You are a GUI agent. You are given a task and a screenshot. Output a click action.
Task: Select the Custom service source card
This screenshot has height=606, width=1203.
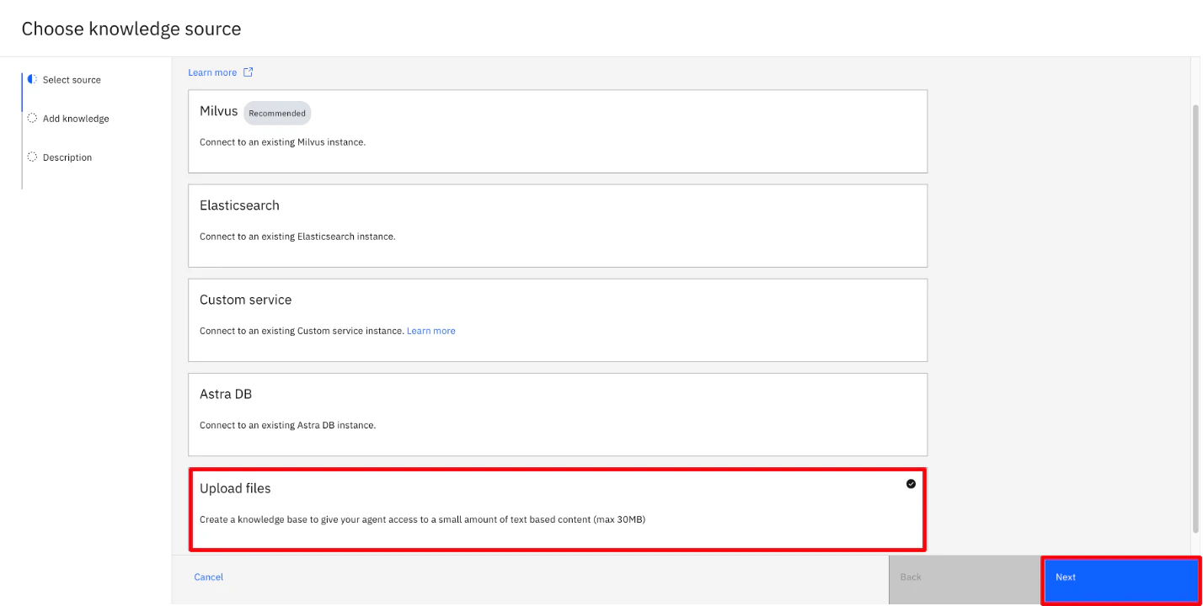click(x=558, y=320)
